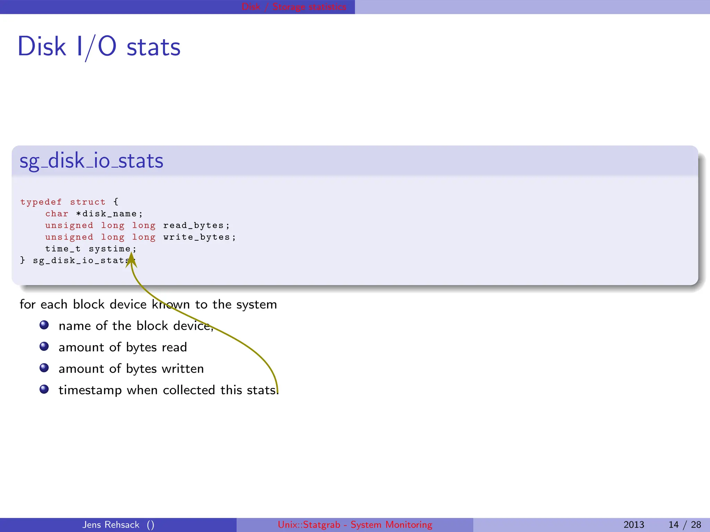
Task: Select the 'char *disk_name;' code line
Action: [x=94, y=214]
